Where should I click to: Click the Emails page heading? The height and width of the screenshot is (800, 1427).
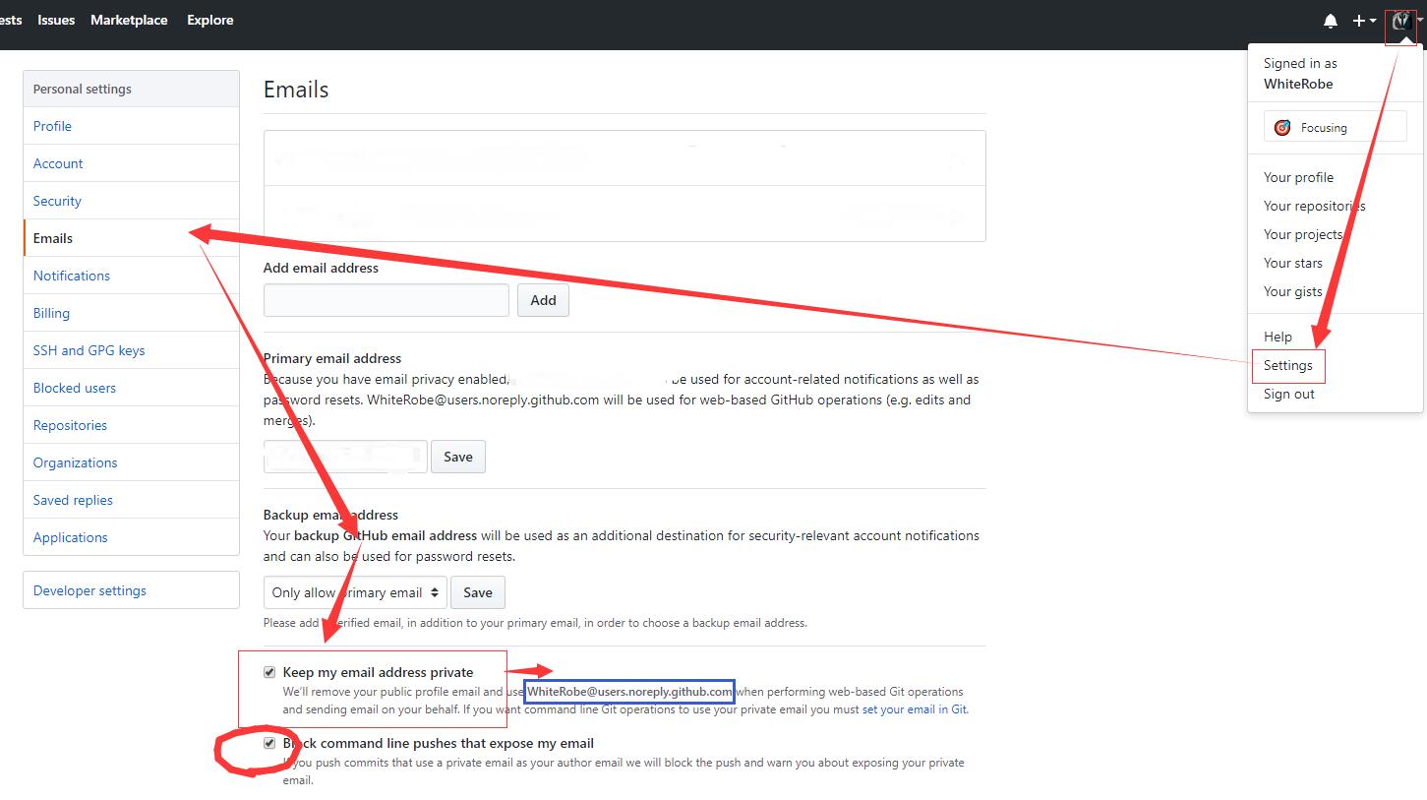[296, 90]
